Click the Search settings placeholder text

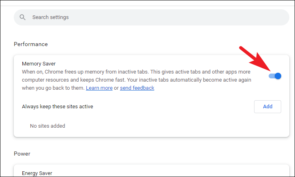[50, 17]
